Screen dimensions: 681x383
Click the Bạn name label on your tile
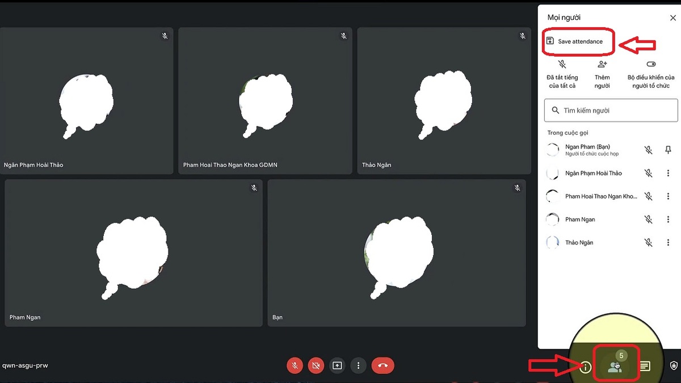click(278, 317)
